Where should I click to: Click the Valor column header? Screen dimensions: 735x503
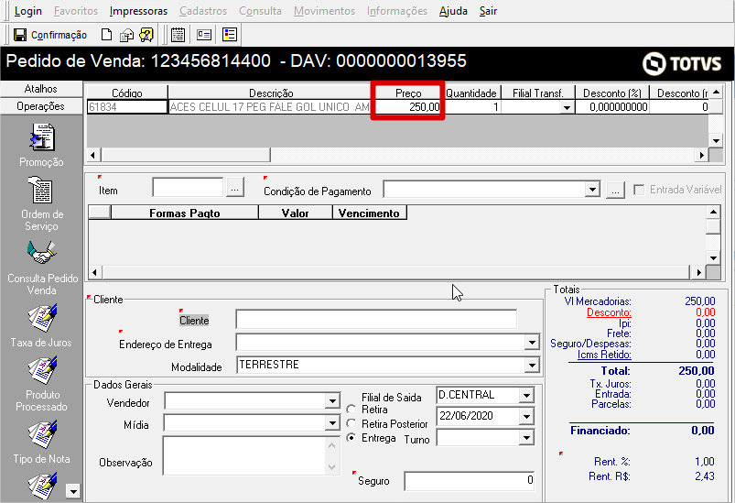pos(296,213)
